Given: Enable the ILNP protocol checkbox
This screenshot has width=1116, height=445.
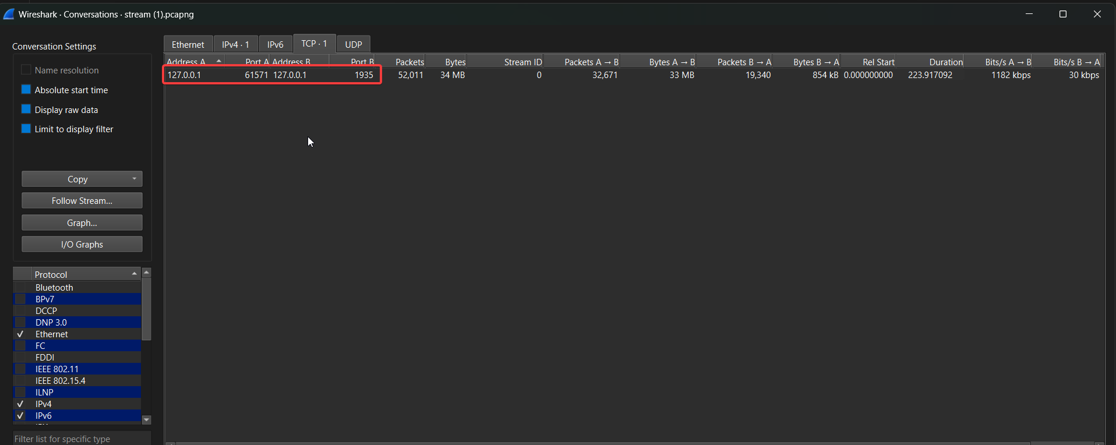Looking at the screenshot, I should pyautogui.click(x=20, y=392).
